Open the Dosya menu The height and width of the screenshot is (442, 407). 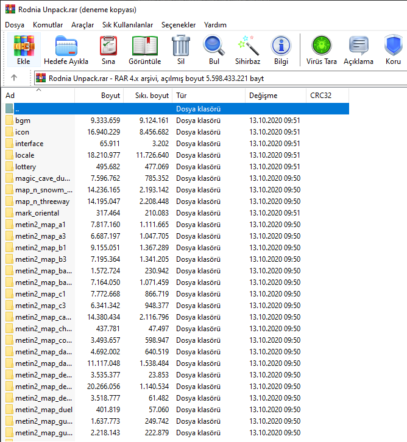point(15,25)
